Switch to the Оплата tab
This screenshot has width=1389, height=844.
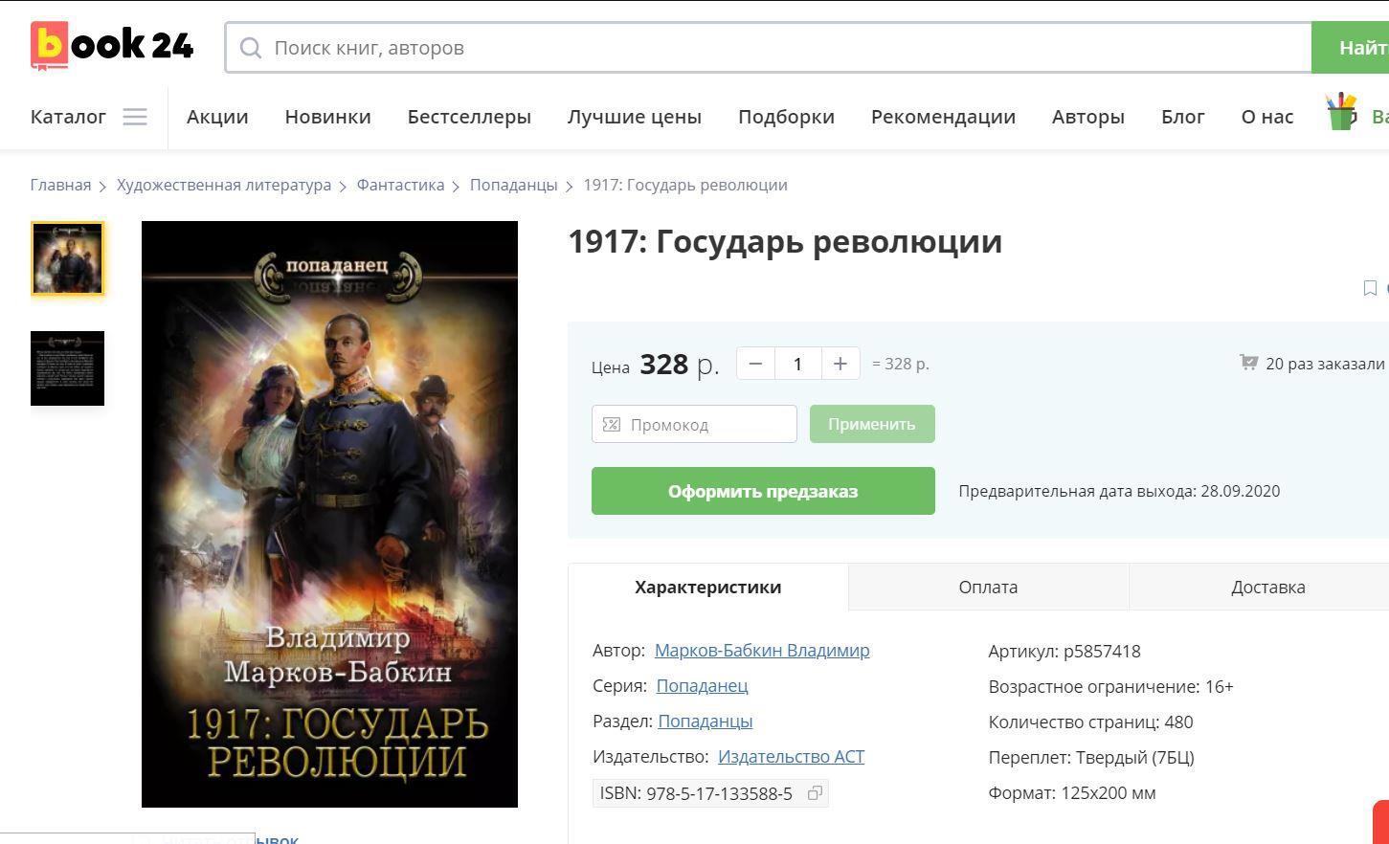[x=988, y=588]
